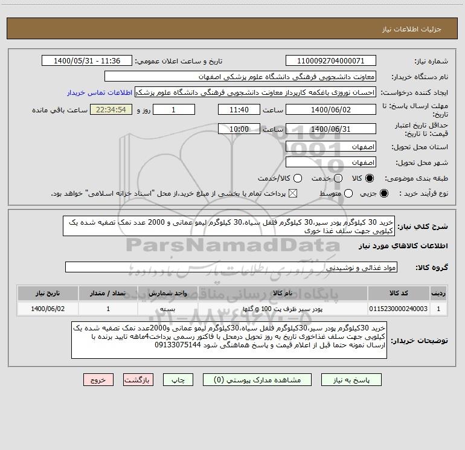Click table date cell 1400/06/02
Viewport: 465px width, 450px height.
tap(48, 309)
